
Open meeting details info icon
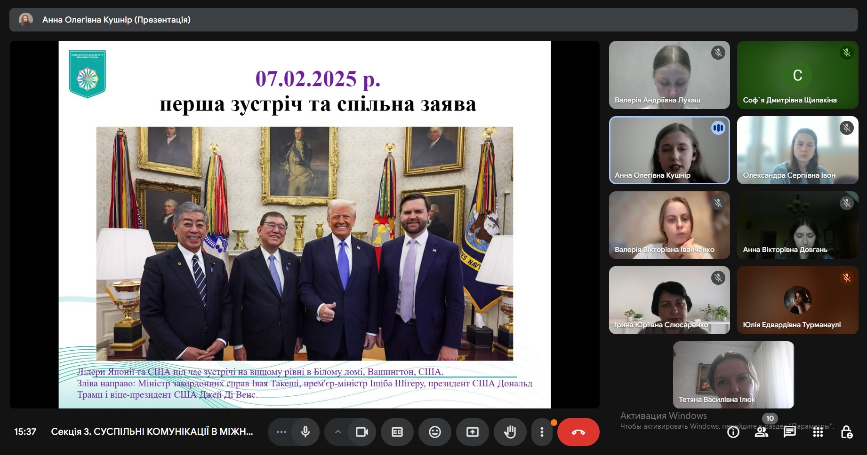pos(733,432)
